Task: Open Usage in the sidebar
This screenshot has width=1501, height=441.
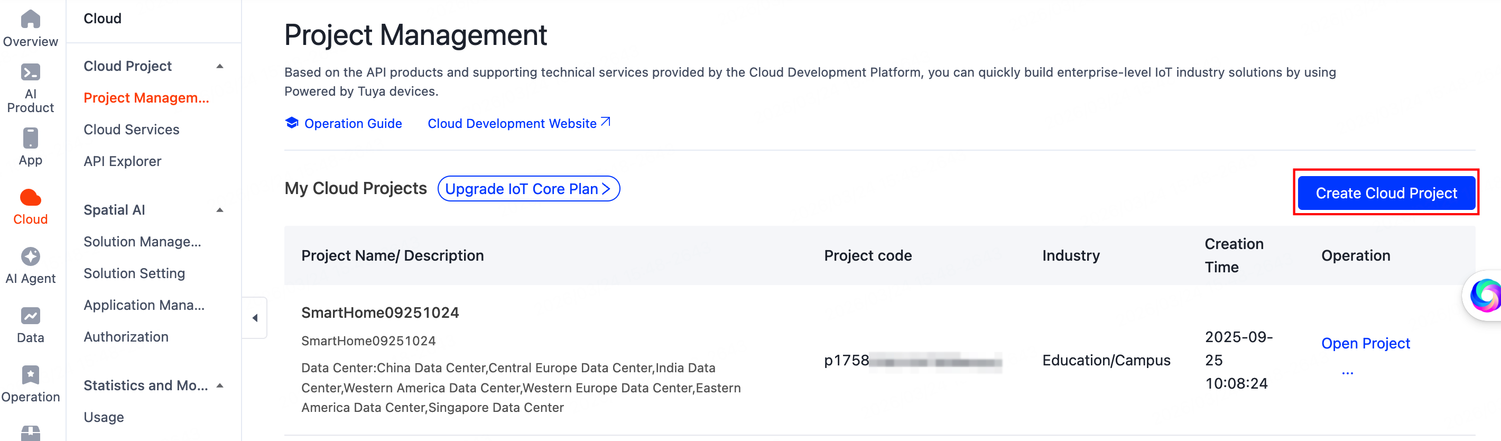Action: (104, 417)
